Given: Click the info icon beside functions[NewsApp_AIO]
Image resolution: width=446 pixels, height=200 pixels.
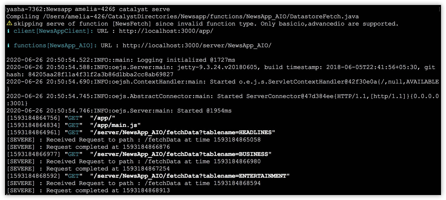Looking at the screenshot, I should [x=9, y=45].
